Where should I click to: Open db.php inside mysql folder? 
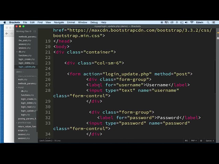[24, 91]
